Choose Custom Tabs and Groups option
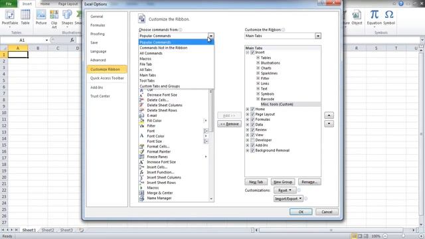This screenshot has height=239, width=425. point(159,86)
